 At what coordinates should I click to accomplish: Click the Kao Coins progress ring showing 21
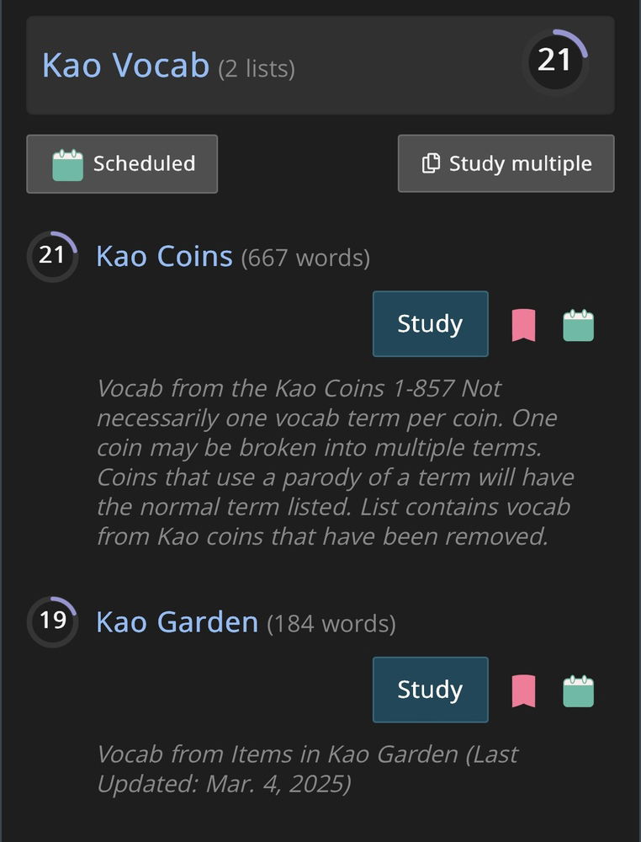click(x=52, y=255)
